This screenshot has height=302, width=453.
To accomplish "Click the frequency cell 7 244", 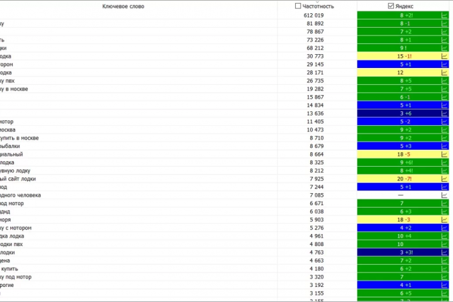I will pyautogui.click(x=316, y=187).
